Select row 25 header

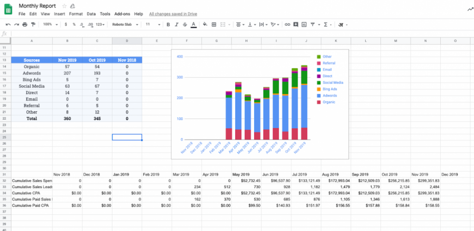tap(6, 137)
